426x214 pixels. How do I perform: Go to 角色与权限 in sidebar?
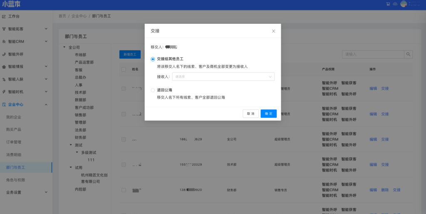tap(15, 180)
